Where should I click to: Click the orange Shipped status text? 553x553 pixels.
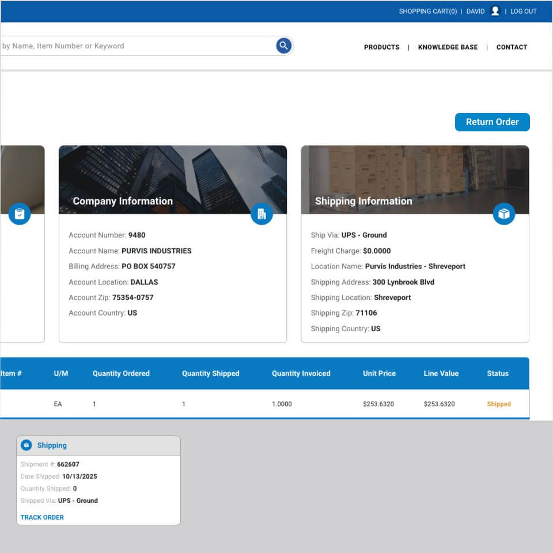click(498, 404)
